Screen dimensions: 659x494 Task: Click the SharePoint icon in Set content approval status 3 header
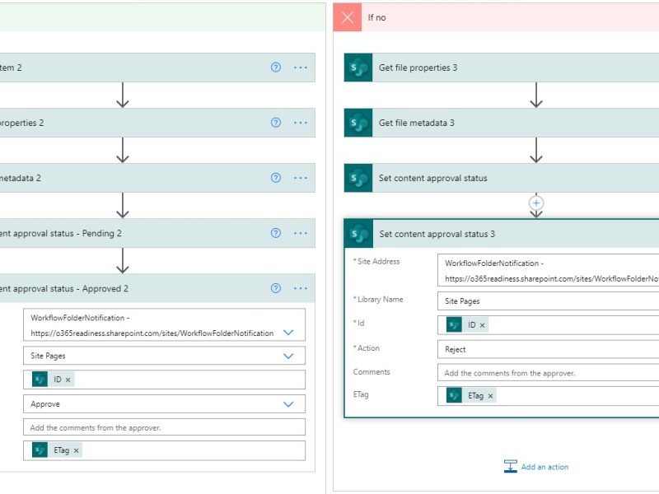coord(357,234)
